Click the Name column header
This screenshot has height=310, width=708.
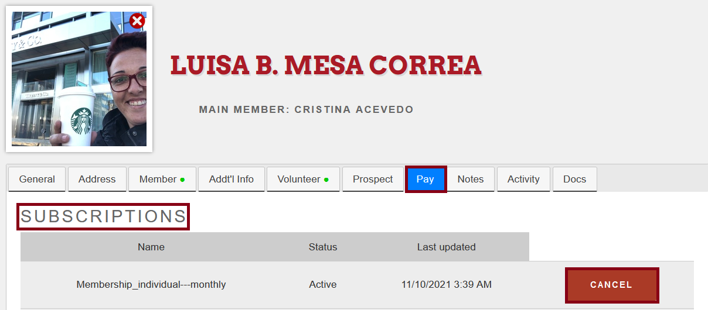(151, 247)
